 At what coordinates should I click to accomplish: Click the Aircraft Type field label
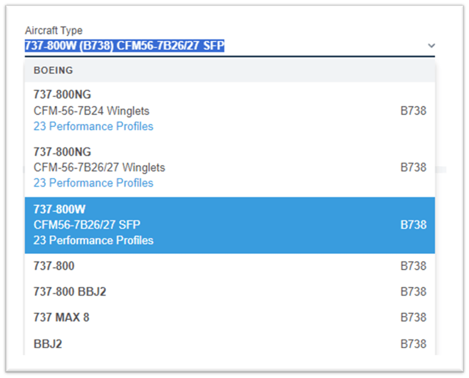click(x=54, y=31)
